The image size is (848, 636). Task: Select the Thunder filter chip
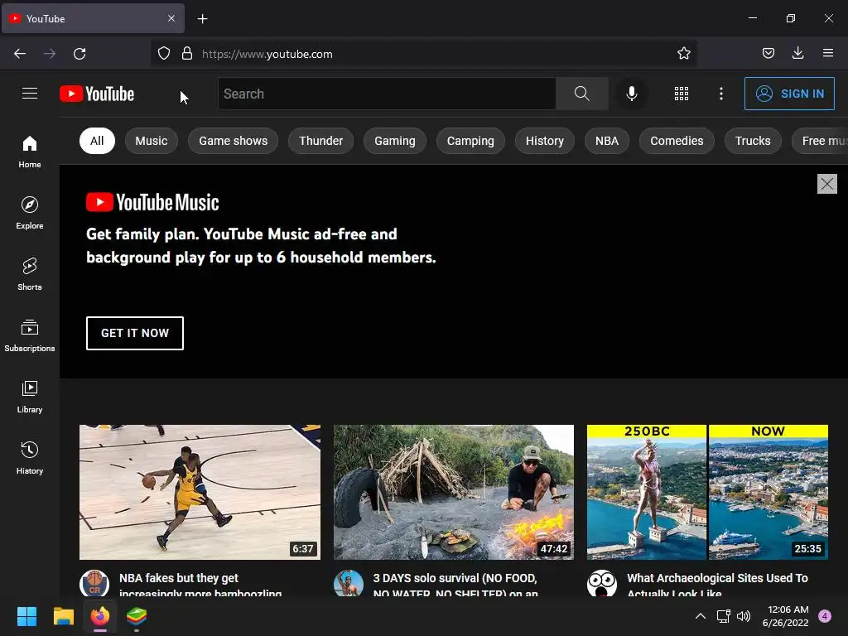click(321, 141)
